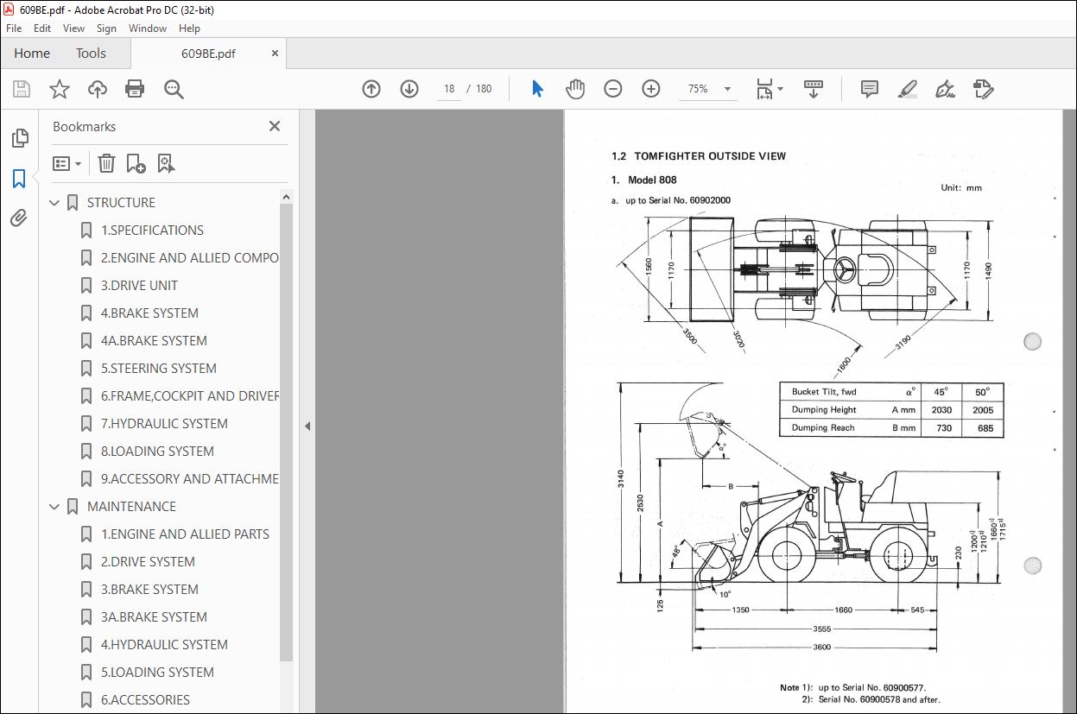Zoom out with minus button
The height and width of the screenshot is (714, 1077).
coord(613,89)
